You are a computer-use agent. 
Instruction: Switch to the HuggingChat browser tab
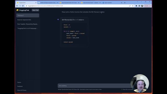click(x=26, y=3)
